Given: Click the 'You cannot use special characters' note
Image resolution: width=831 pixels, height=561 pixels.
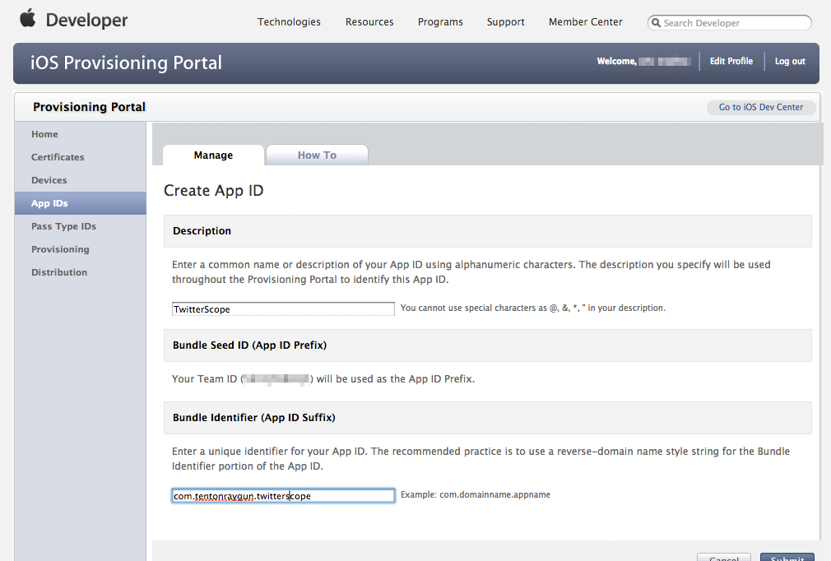Looking at the screenshot, I should click(x=532, y=308).
